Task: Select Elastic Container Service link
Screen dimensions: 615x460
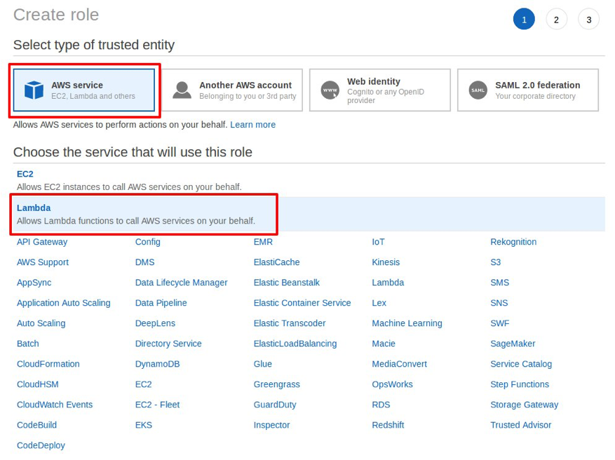Action: (302, 303)
